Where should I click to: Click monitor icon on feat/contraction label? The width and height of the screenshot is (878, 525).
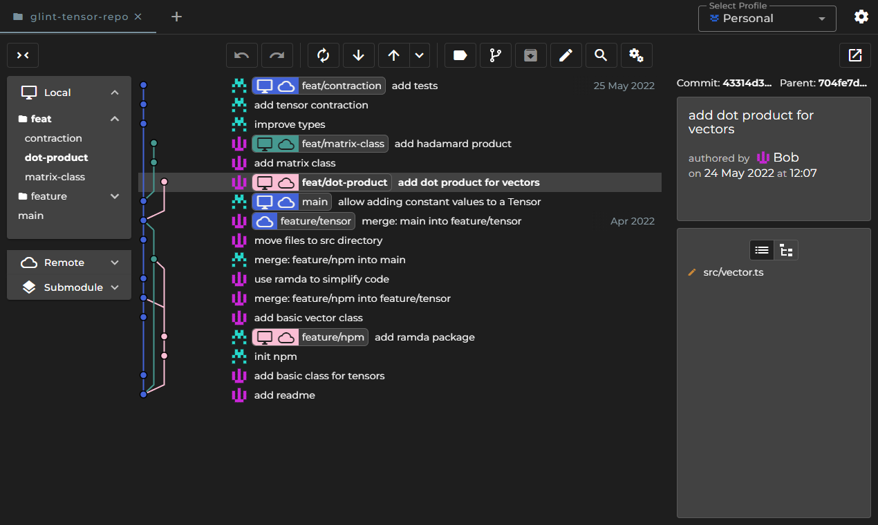[x=265, y=86]
